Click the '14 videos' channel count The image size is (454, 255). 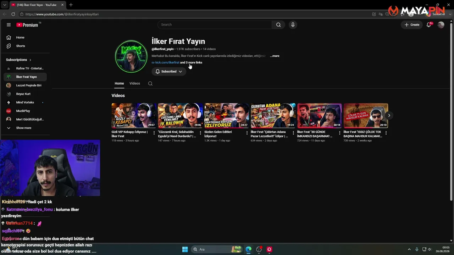(209, 49)
